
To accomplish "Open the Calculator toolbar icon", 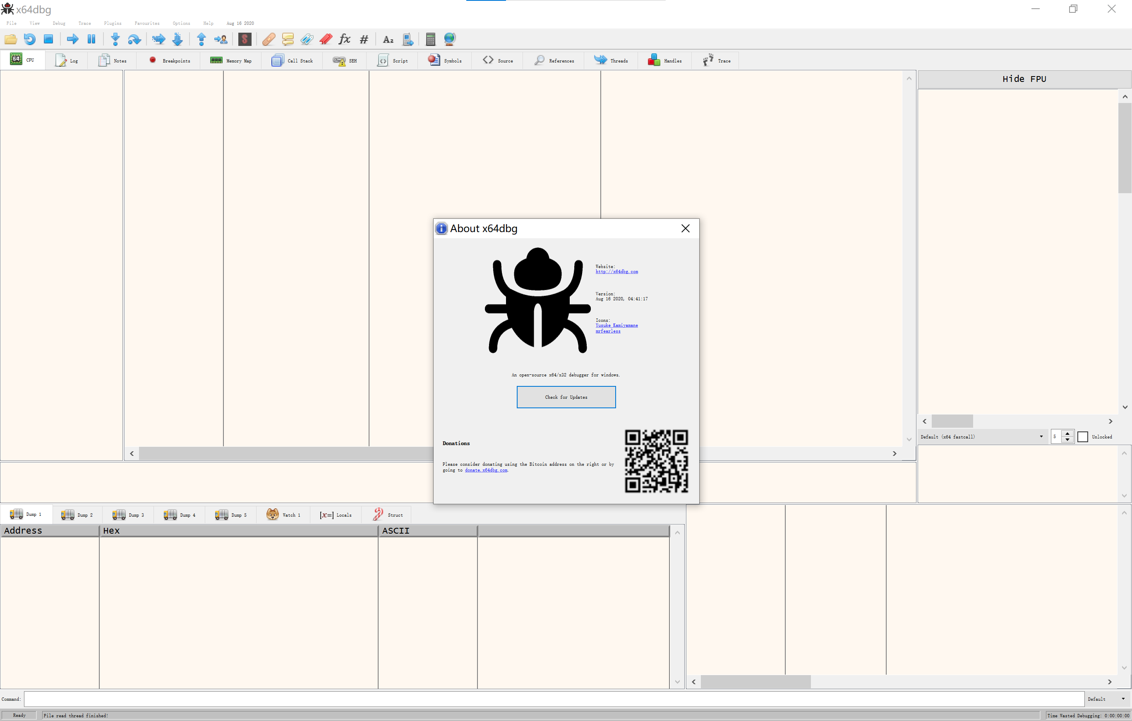I will [x=430, y=39].
